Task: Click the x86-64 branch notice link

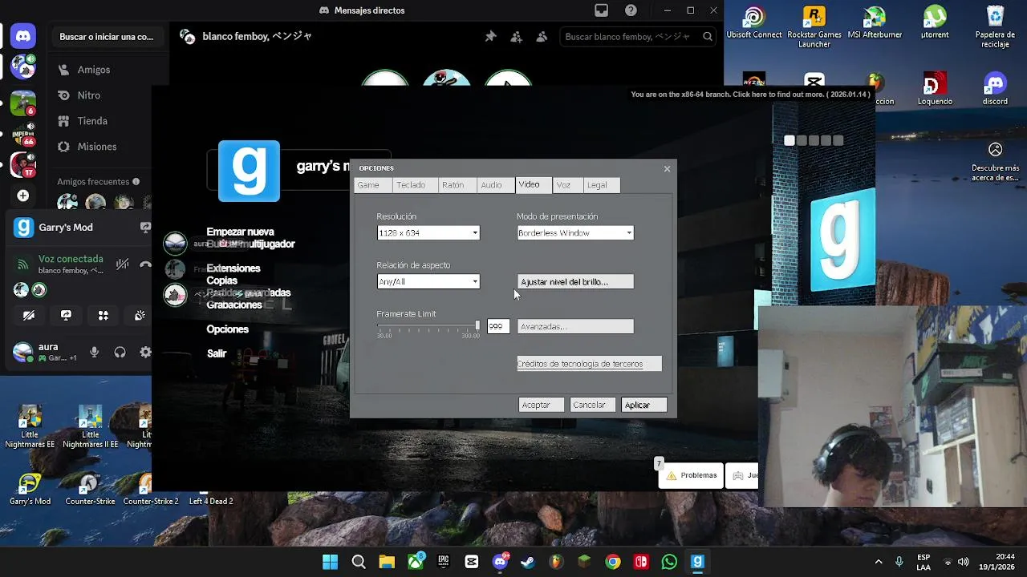Action: tap(750, 95)
